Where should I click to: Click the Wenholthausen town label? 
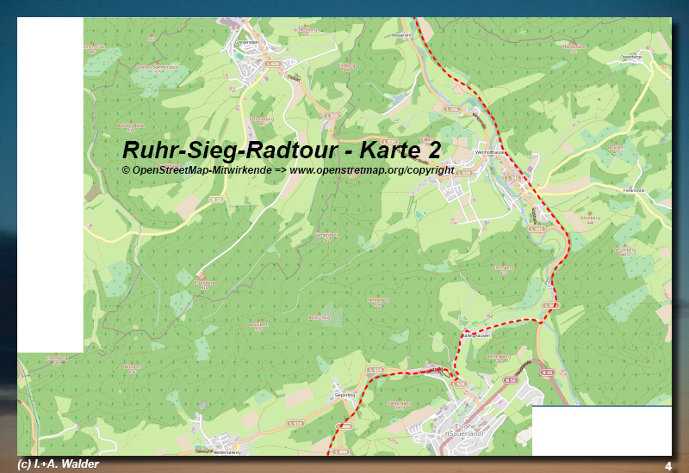[489, 152]
